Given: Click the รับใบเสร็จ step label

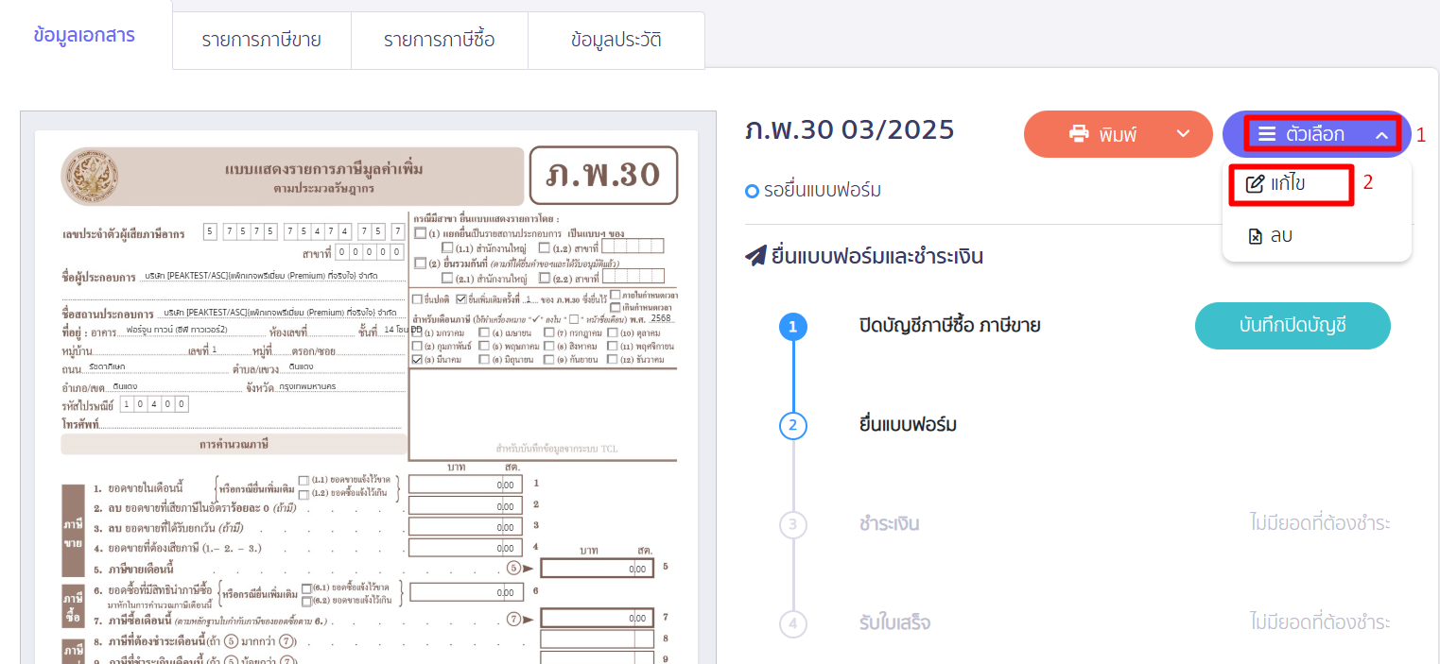Looking at the screenshot, I should pos(894,623).
